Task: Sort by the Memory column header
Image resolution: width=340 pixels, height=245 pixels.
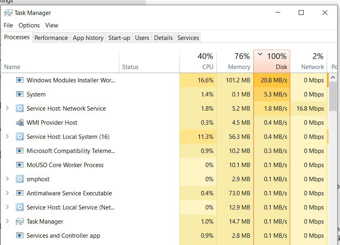Action: (x=235, y=62)
